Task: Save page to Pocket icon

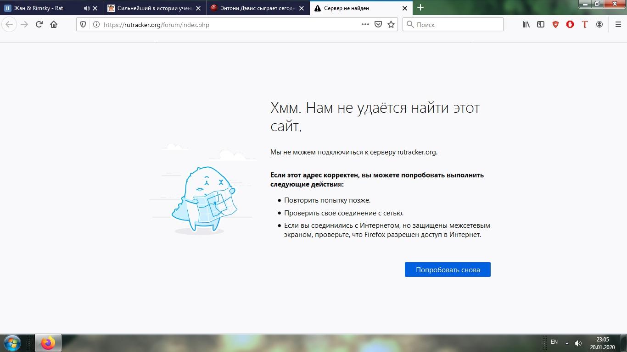Action: pos(378,25)
